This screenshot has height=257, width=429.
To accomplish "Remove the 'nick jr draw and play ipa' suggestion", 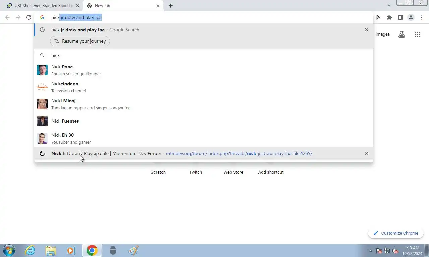I will [x=366, y=30].
